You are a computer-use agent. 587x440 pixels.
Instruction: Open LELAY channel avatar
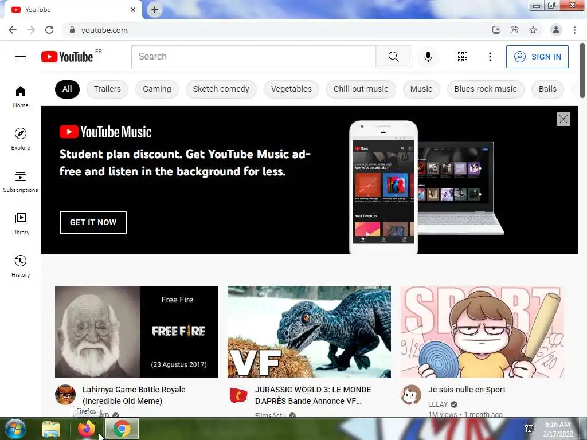coord(411,395)
